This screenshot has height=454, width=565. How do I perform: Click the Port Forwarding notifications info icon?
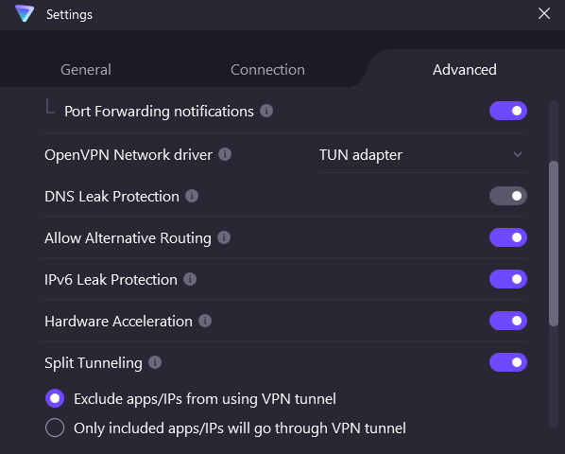click(x=266, y=111)
